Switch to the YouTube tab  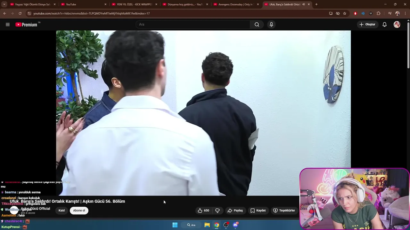coord(83,4)
